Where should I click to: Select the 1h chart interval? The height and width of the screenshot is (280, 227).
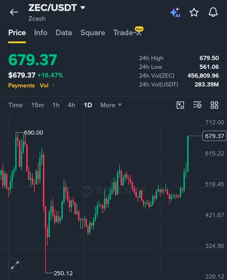(x=56, y=105)
